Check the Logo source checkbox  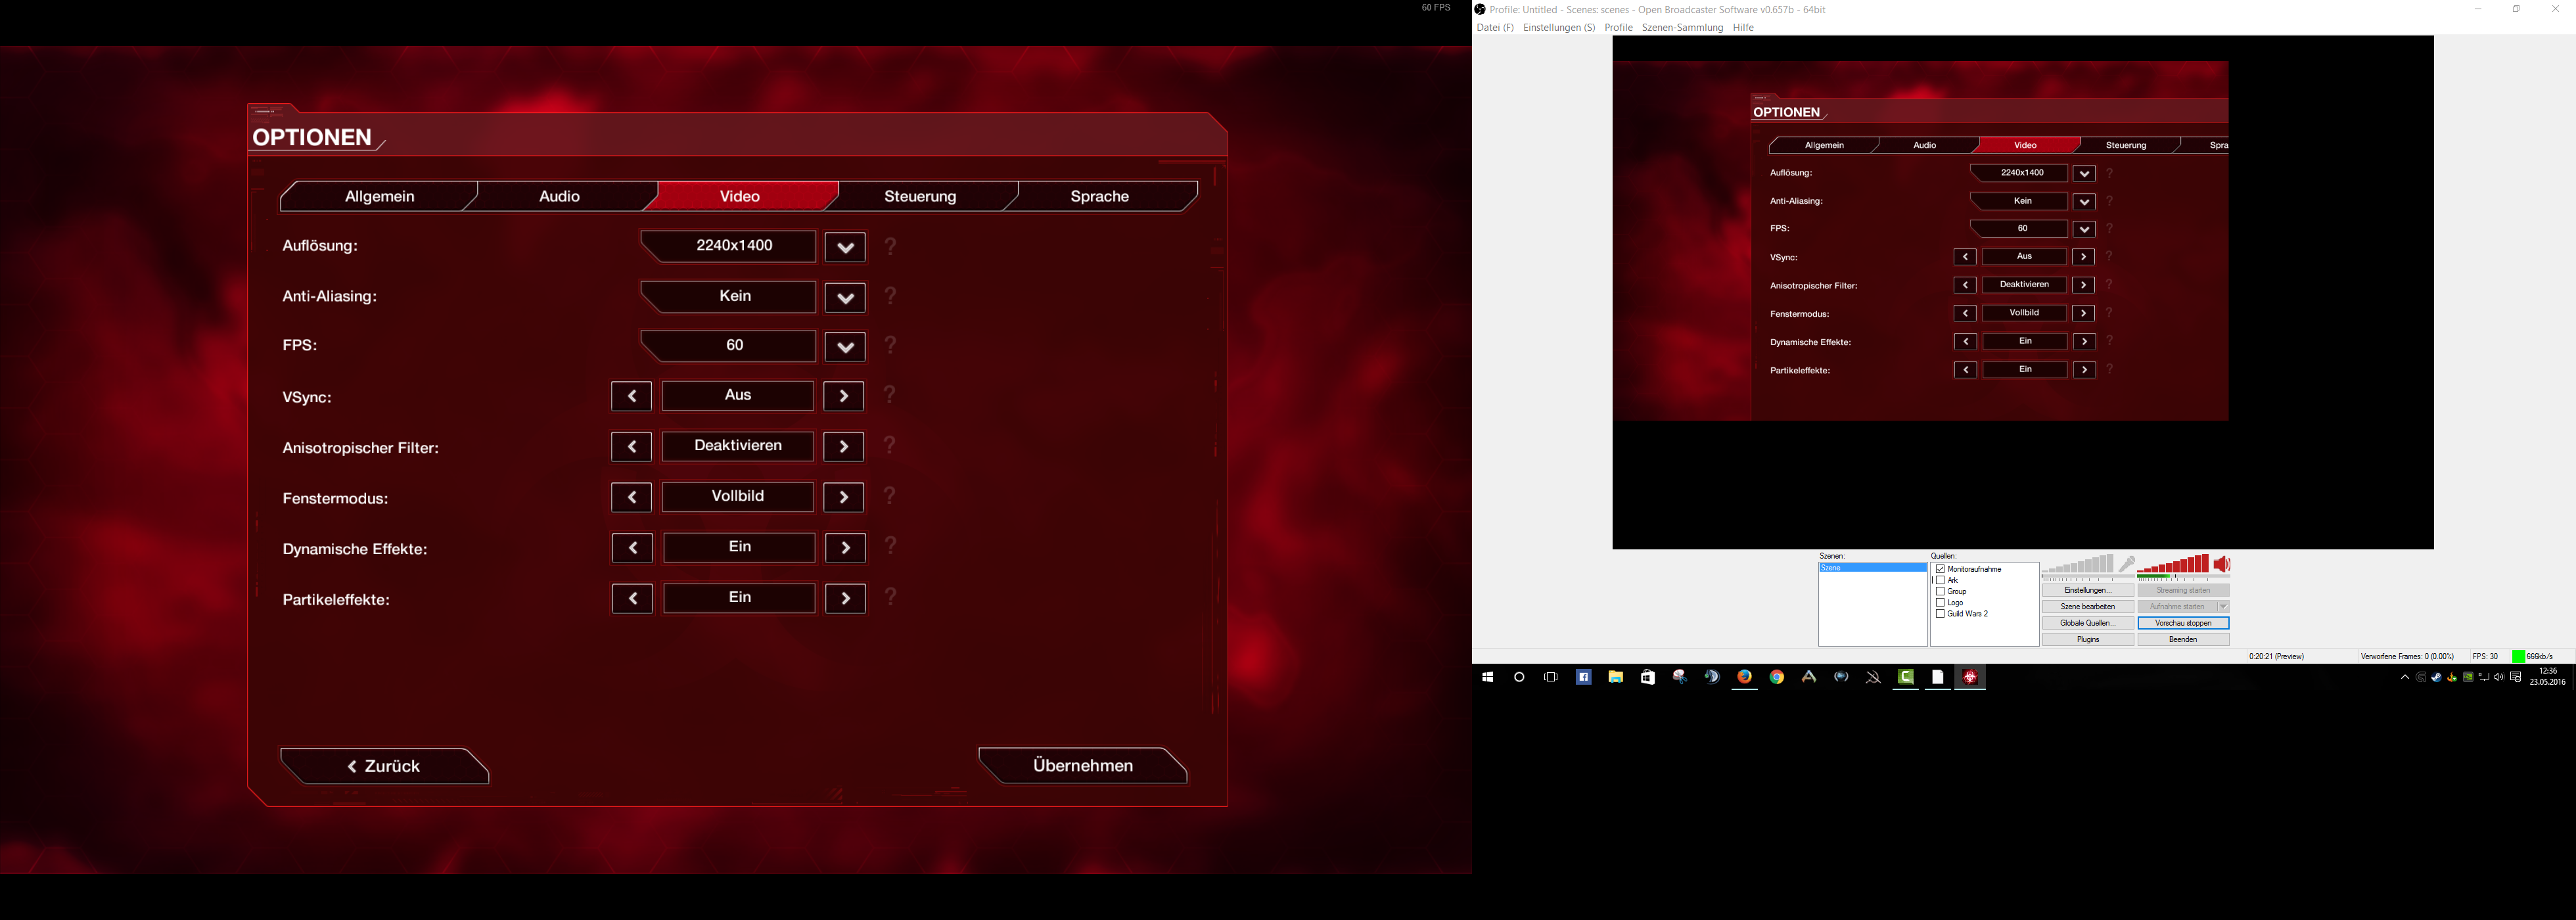click(1940, 603)
